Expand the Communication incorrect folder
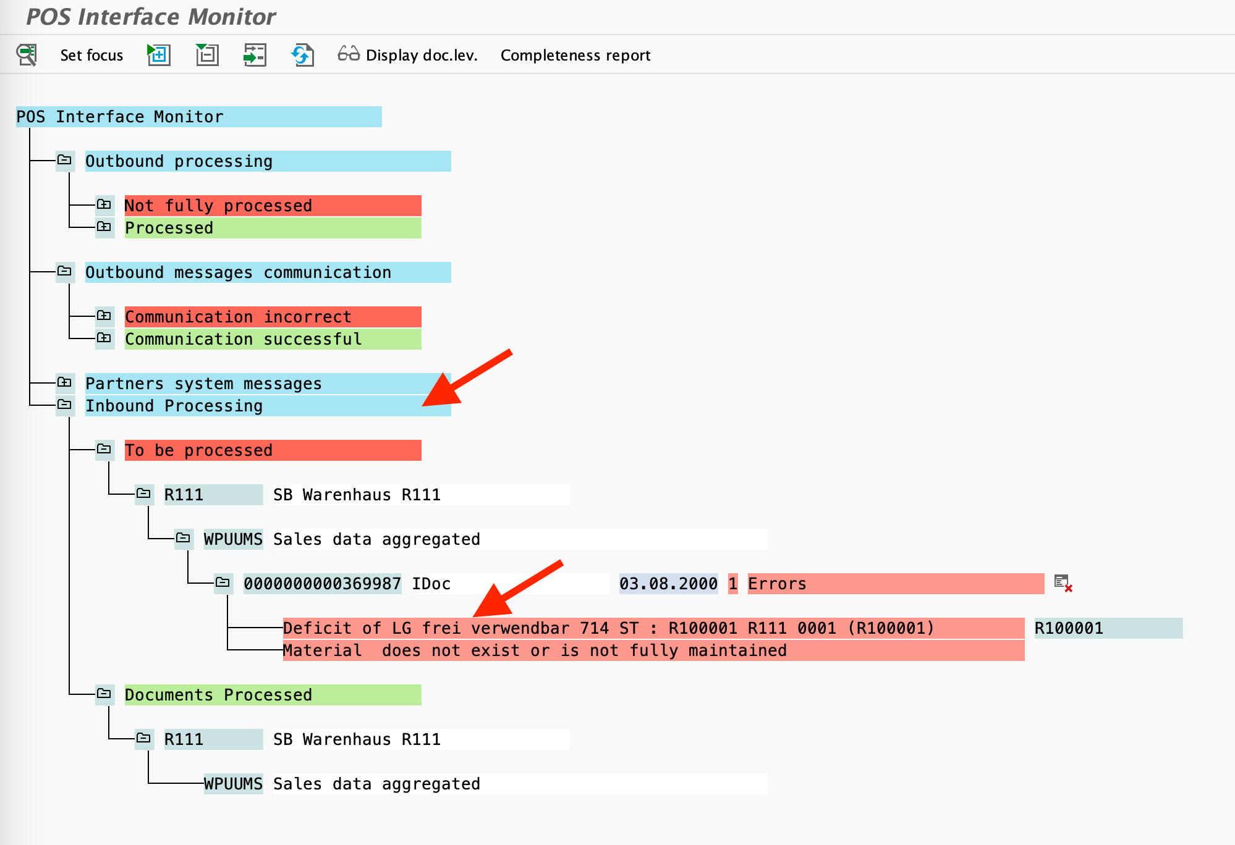 click(x=104, y=316)
